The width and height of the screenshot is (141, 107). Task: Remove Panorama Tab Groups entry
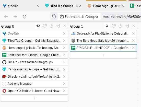pos(64,69)
